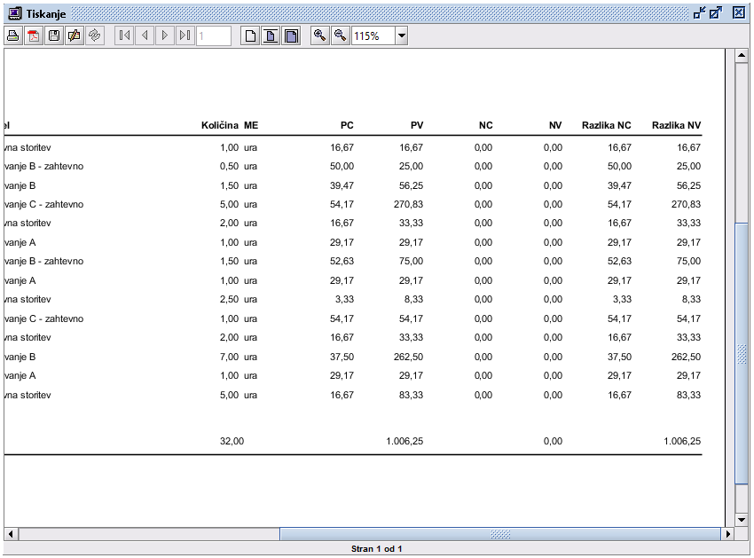Click the horizontal scrollbar left arrow
The width and height of the screenshot is (754, 558).
point(12,534)
